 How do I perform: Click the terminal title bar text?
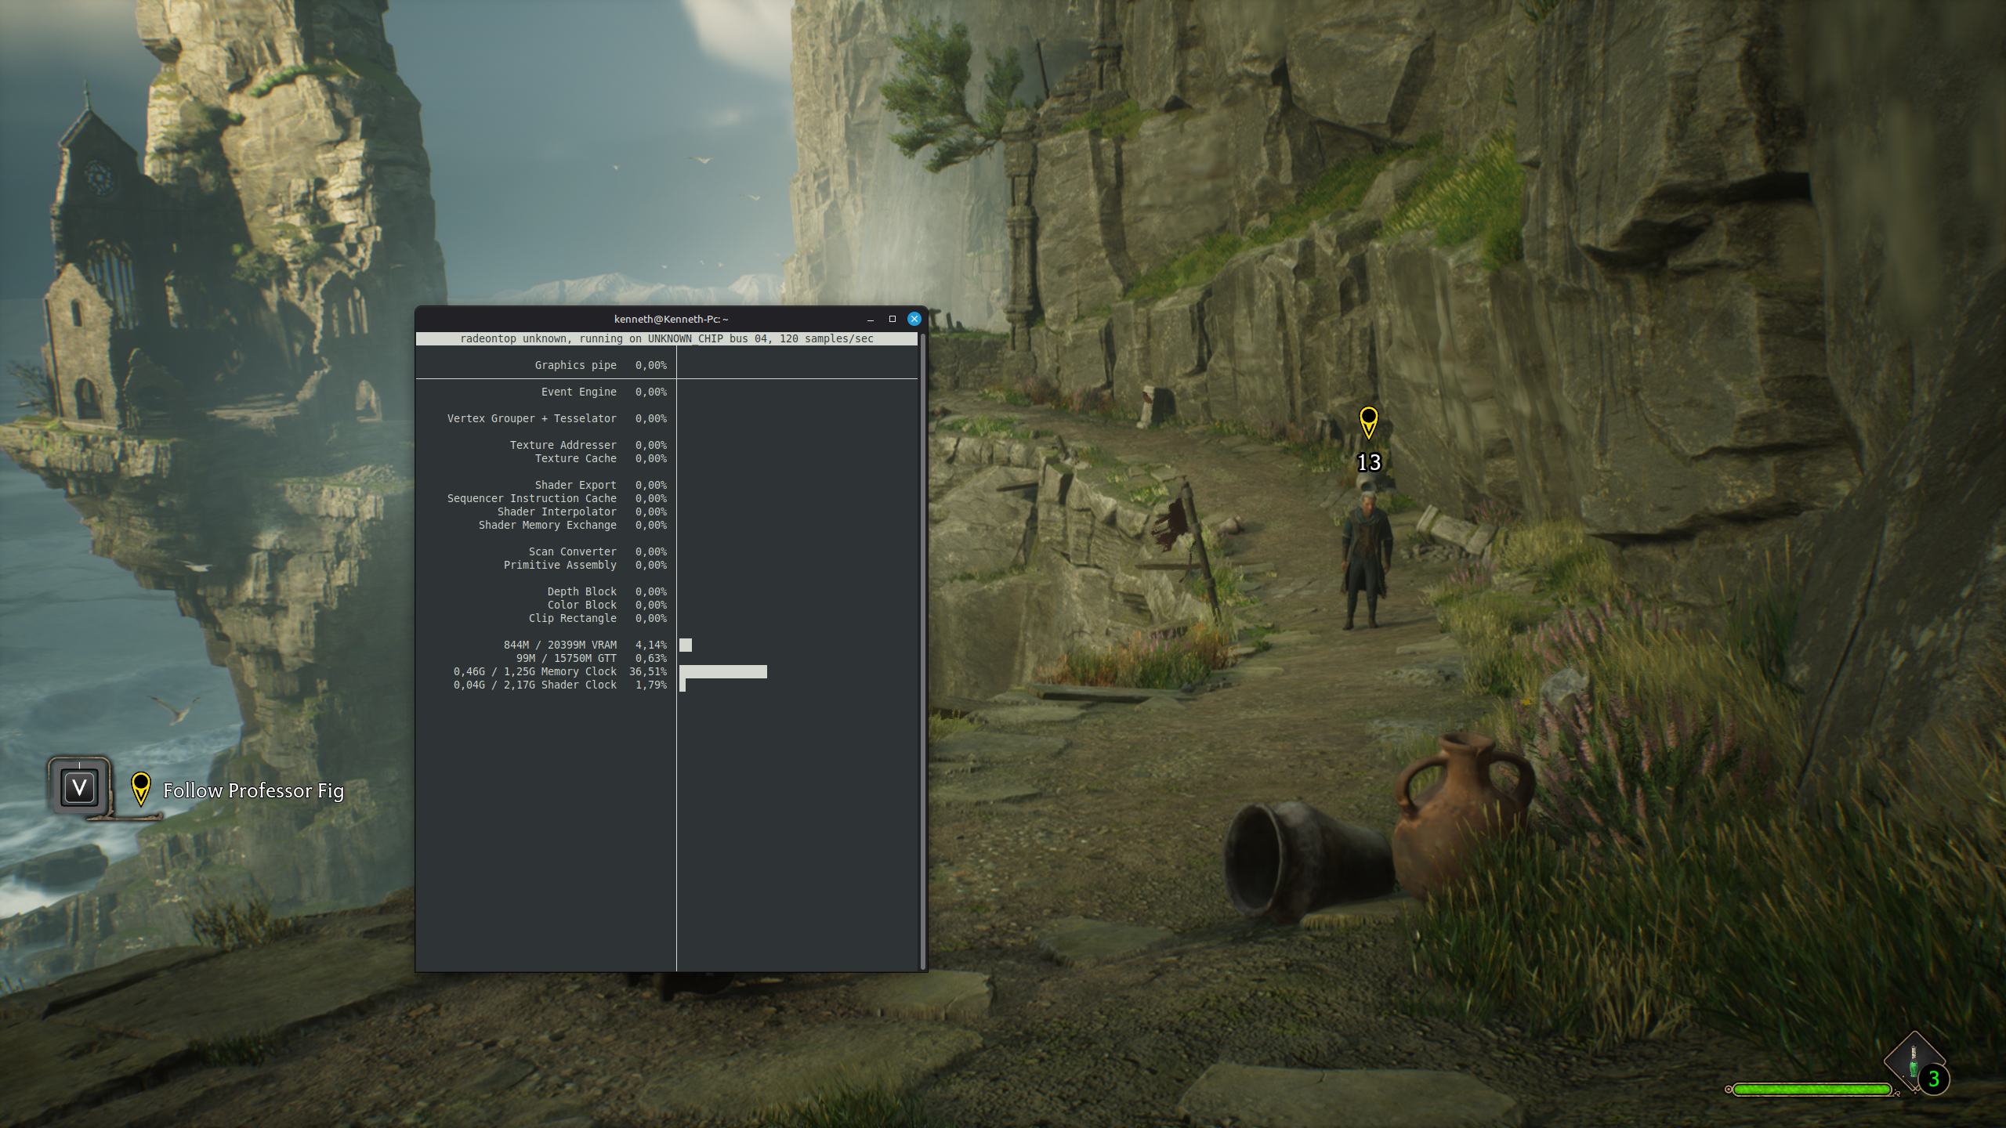(671, 319)
